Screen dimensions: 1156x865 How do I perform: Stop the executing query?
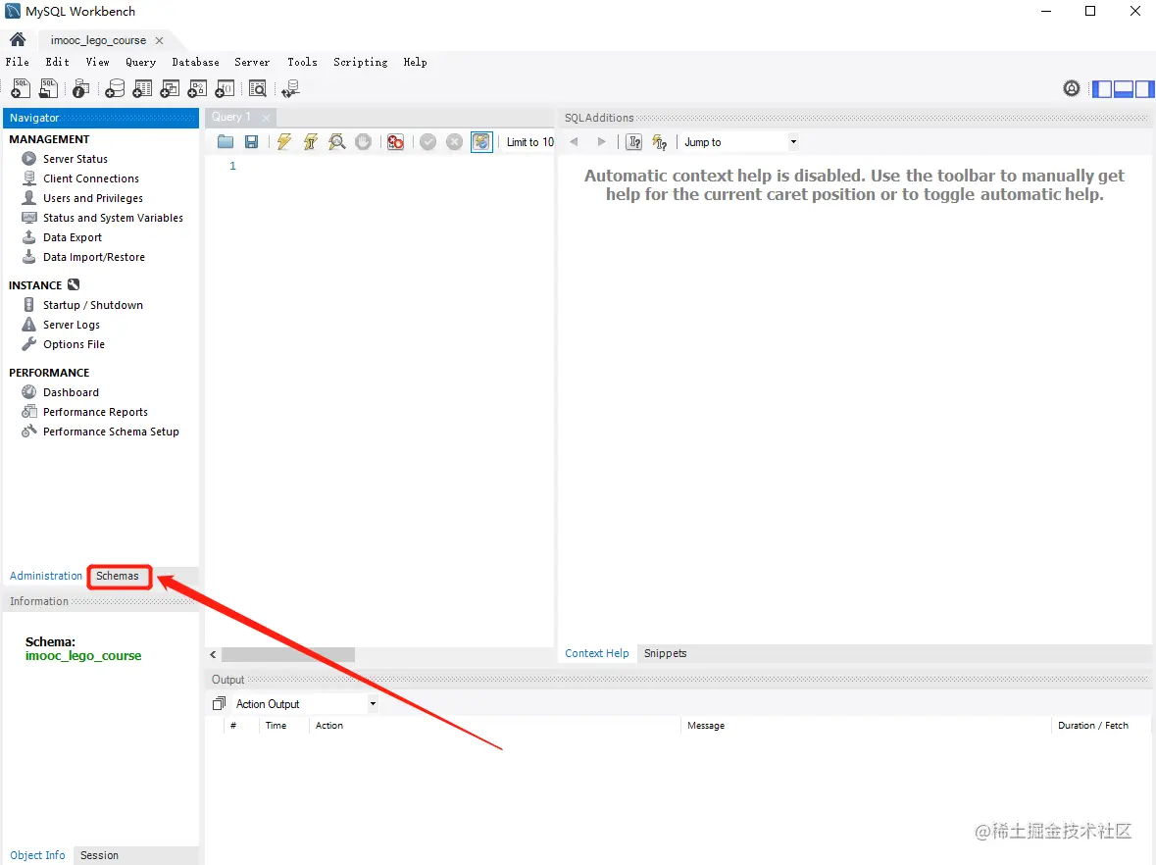click(364, 141)
